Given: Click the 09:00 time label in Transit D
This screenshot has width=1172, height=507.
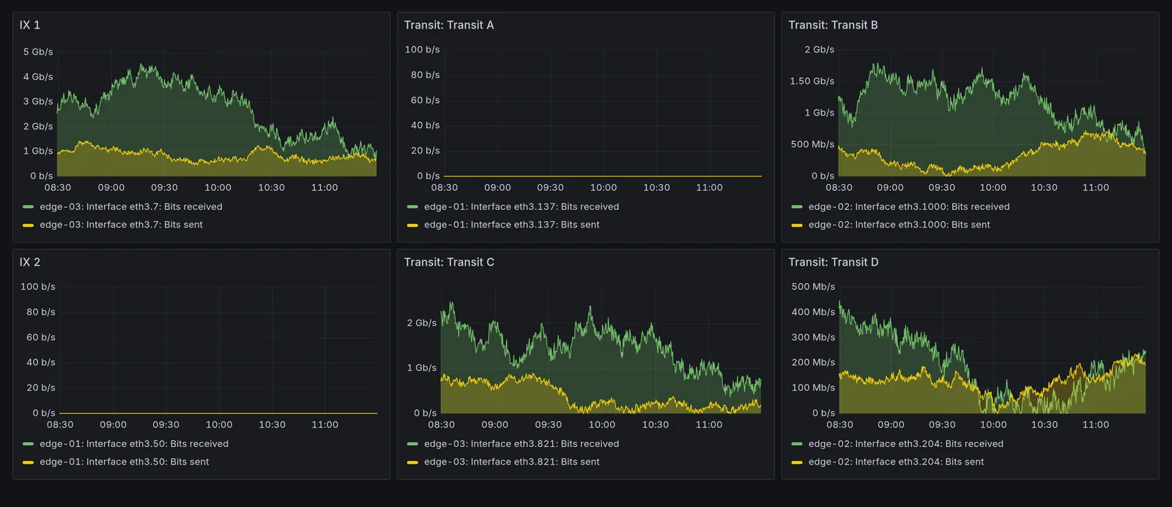Looking at the screenshot, I should point(891,425).
